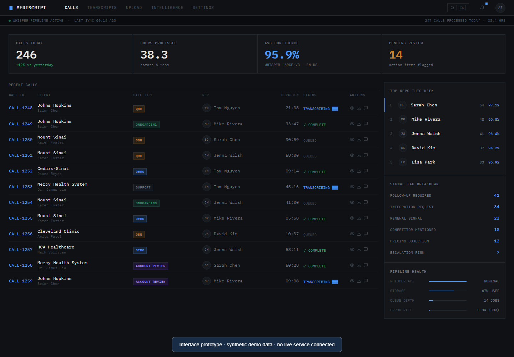The width and height of the screenshot is (514, 357).
Task: Click download icon for CALL-1255
Action: (x=359, y=218)
